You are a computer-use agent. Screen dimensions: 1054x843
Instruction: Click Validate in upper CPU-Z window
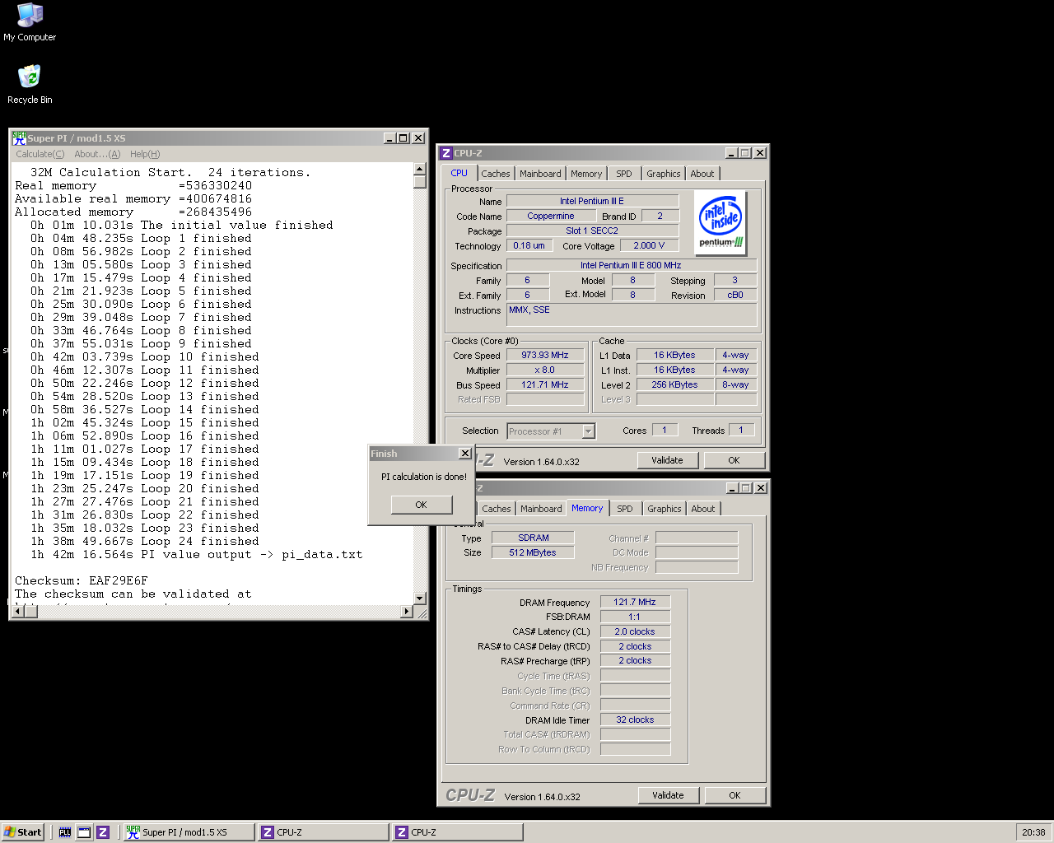[667, 460]
